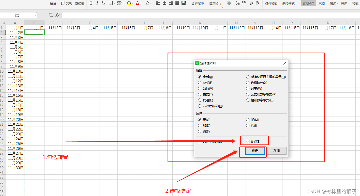Close the 选择性粘贴 dialog with X

(285, 63)
